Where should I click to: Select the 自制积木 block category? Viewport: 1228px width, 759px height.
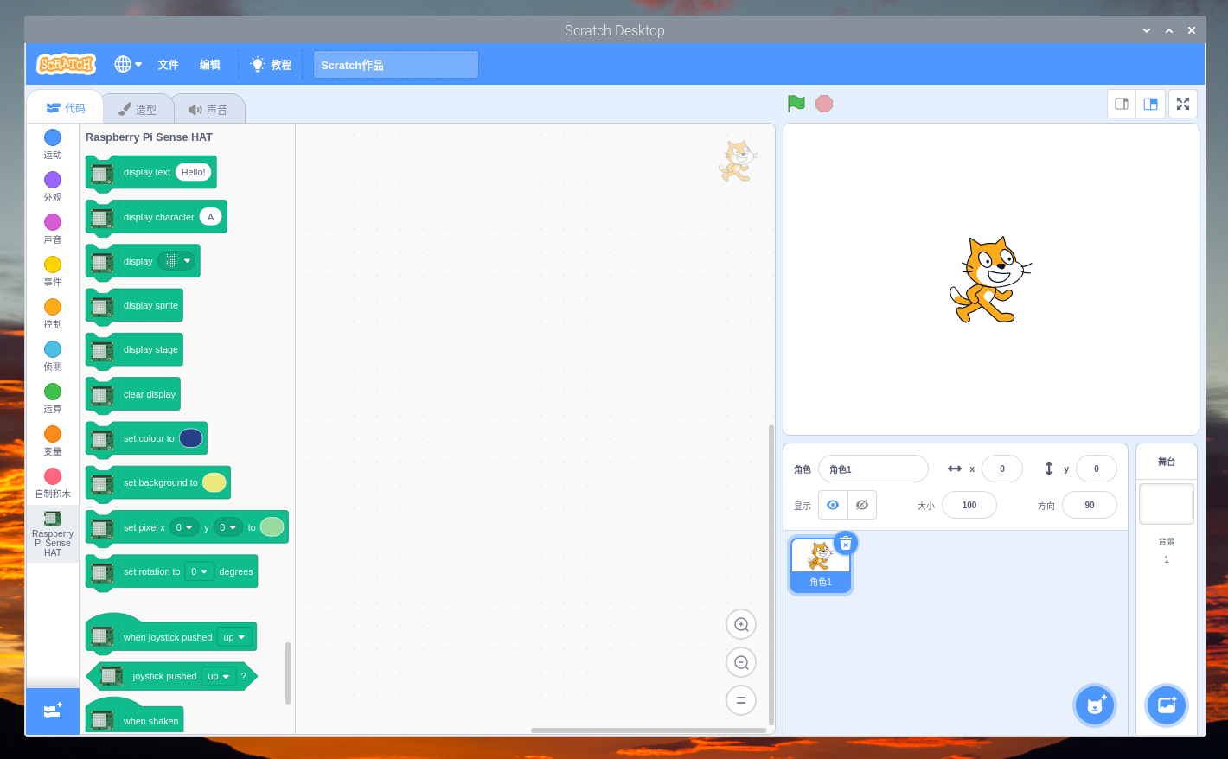(53, 482)
